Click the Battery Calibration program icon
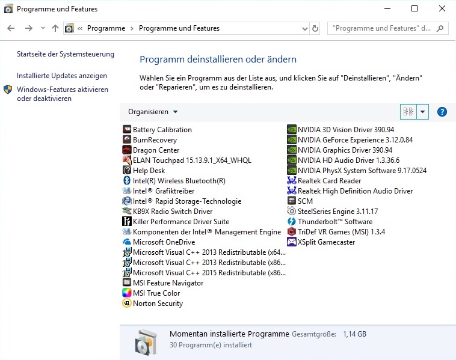This screenshot has height=360, width=456. coord(127,129)
